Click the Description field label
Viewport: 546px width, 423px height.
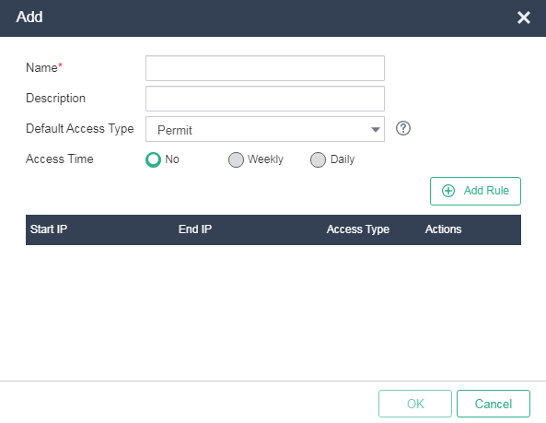pyautogui.click(x=56, y=99)
